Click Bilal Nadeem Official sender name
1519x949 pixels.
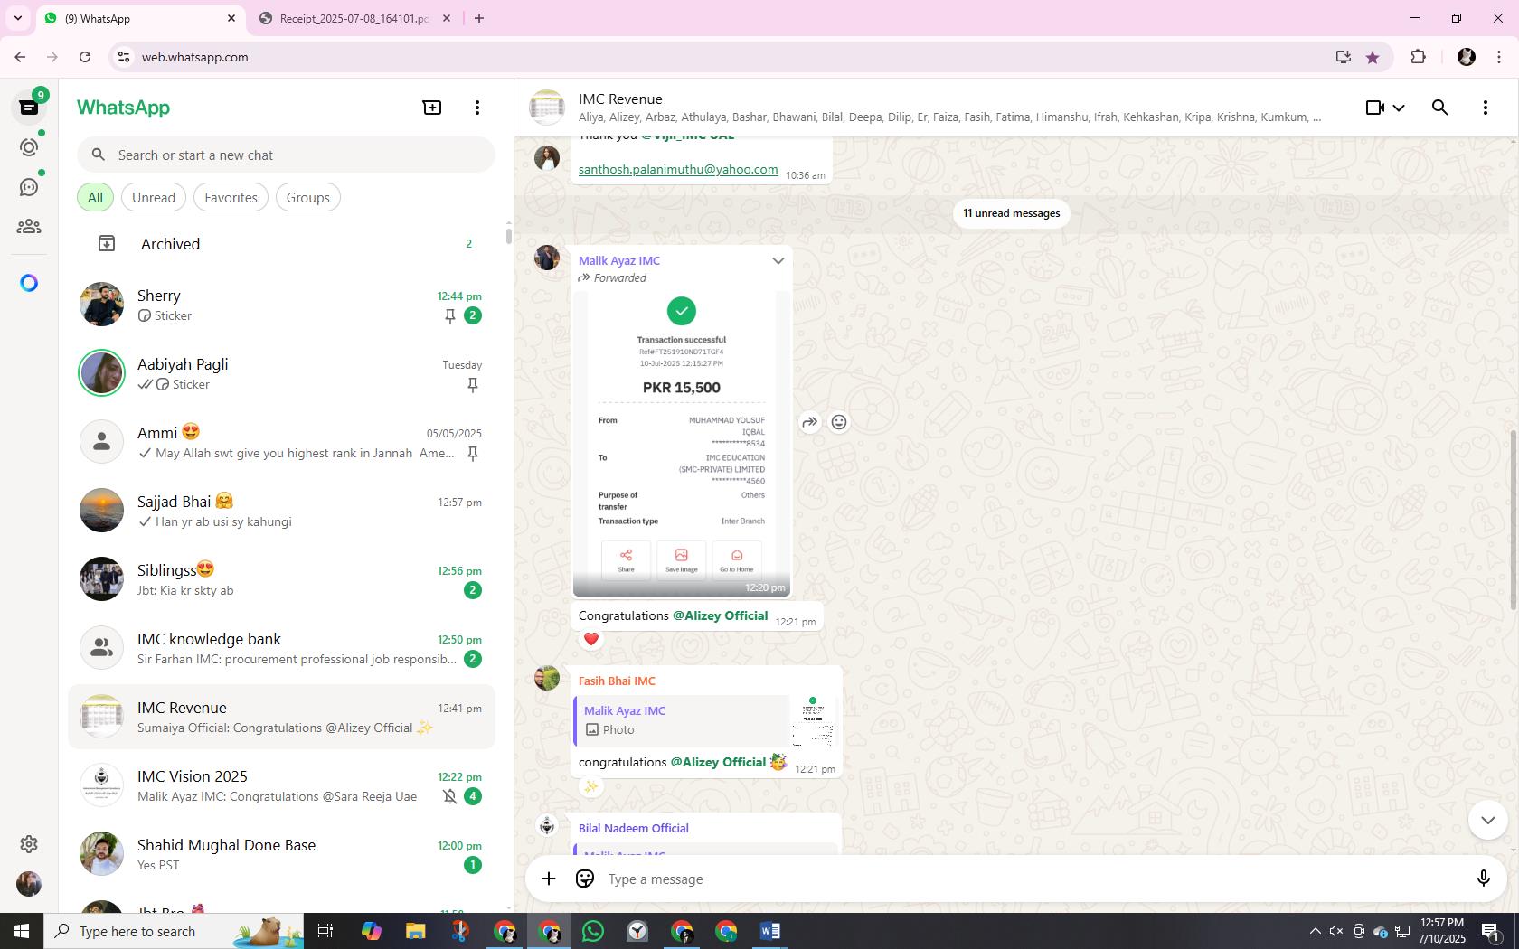634,829
